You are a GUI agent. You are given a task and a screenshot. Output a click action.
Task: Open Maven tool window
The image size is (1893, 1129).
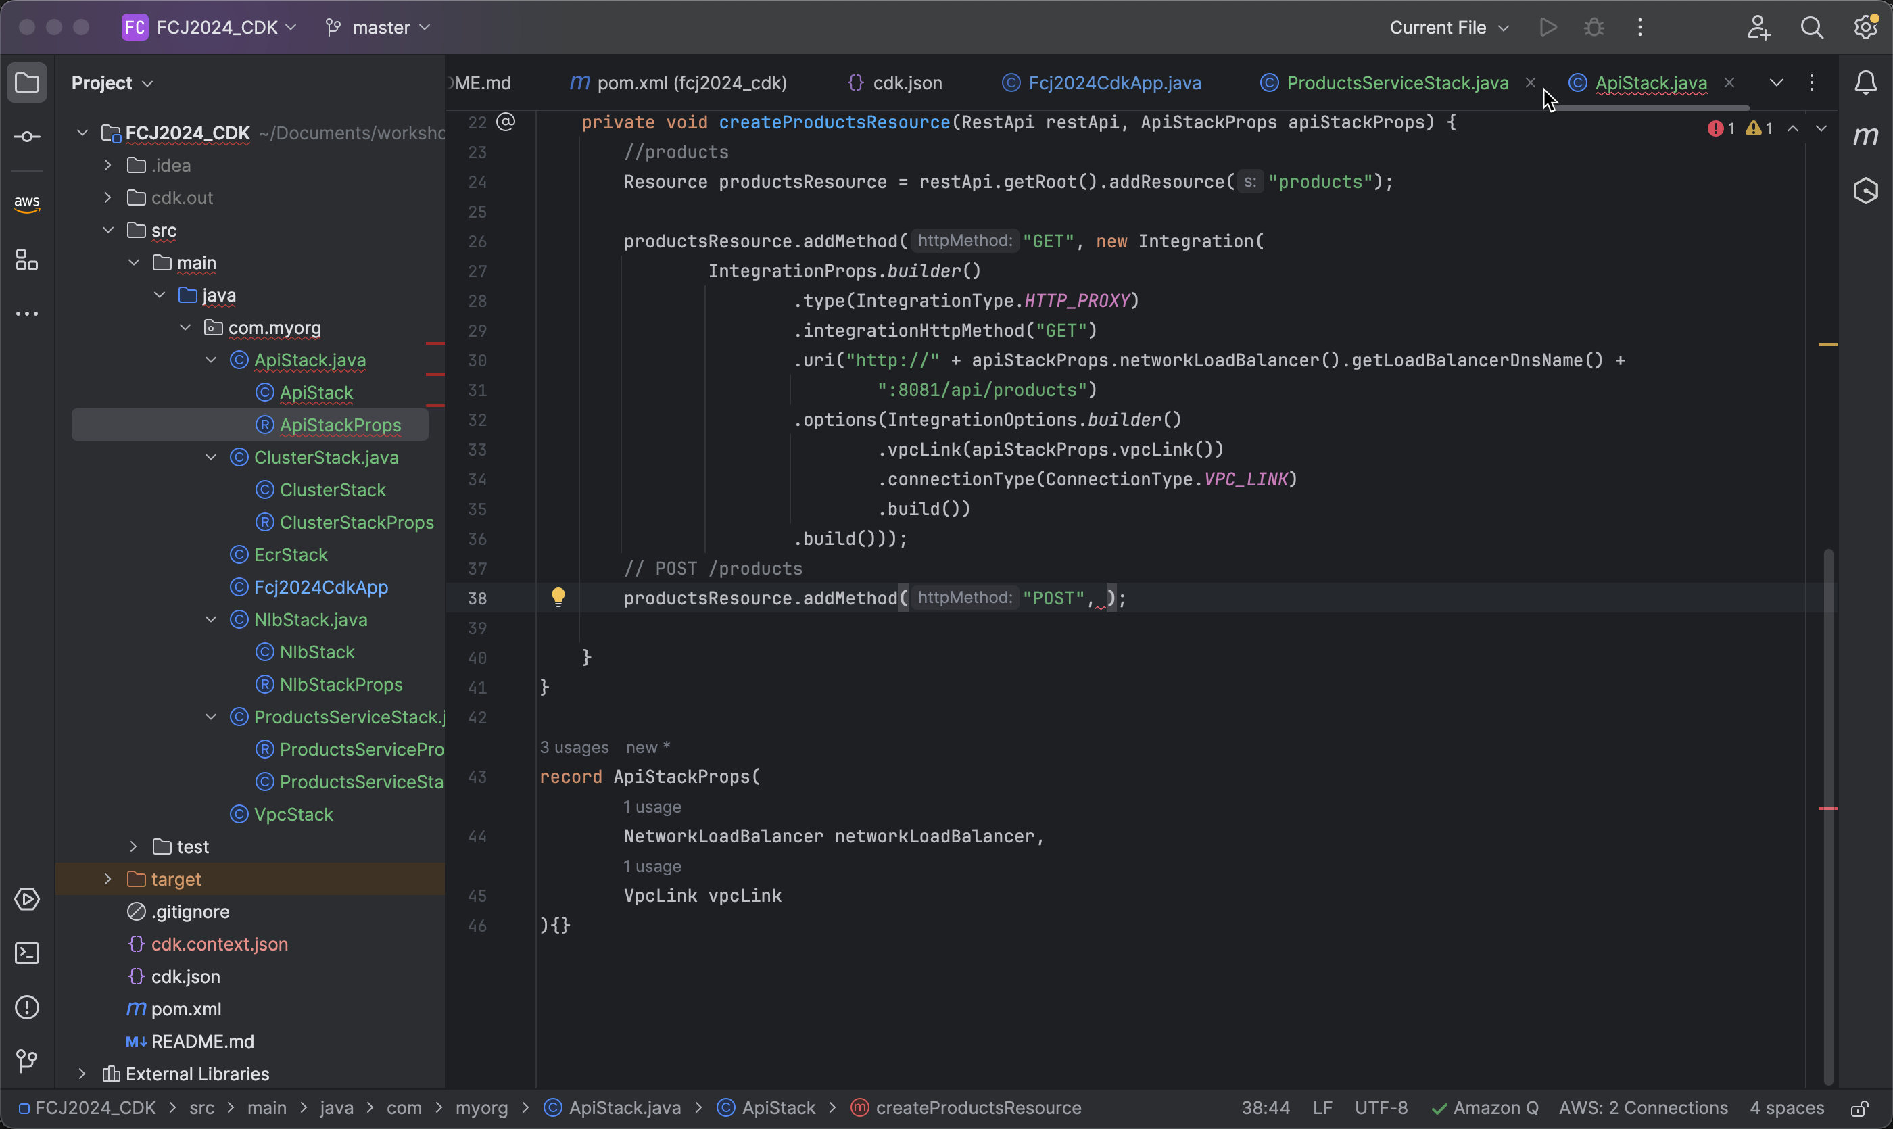(1865, 137)
